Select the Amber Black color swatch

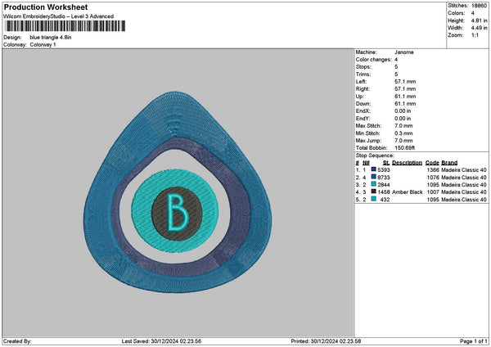point(373,192)
